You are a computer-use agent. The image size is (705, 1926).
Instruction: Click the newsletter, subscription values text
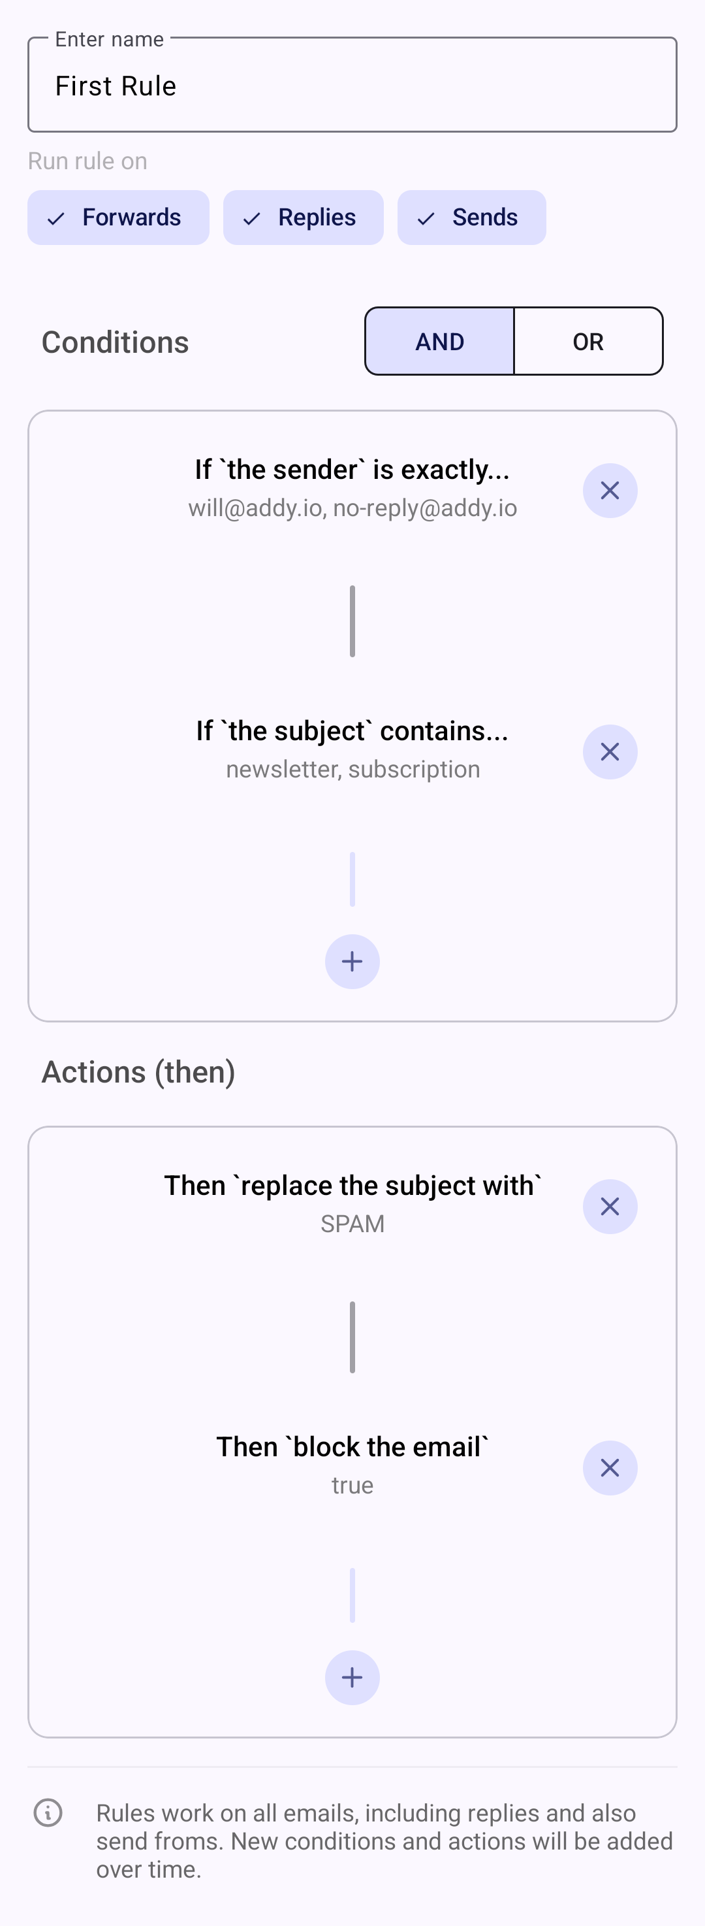pos(352,770)
